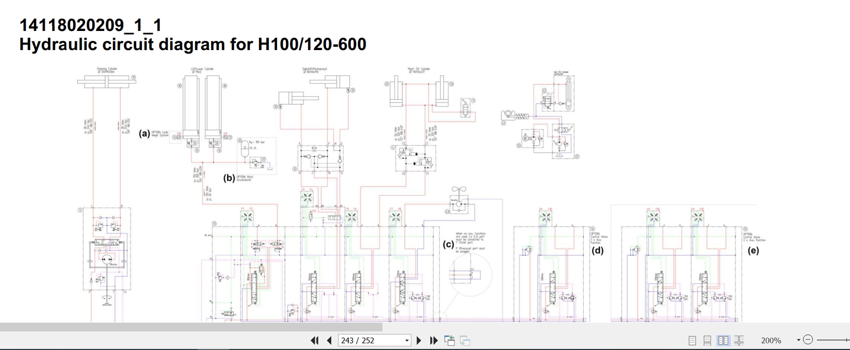The image size is (850, 350).
Task: Click the (a) option label
Action: 145,134
